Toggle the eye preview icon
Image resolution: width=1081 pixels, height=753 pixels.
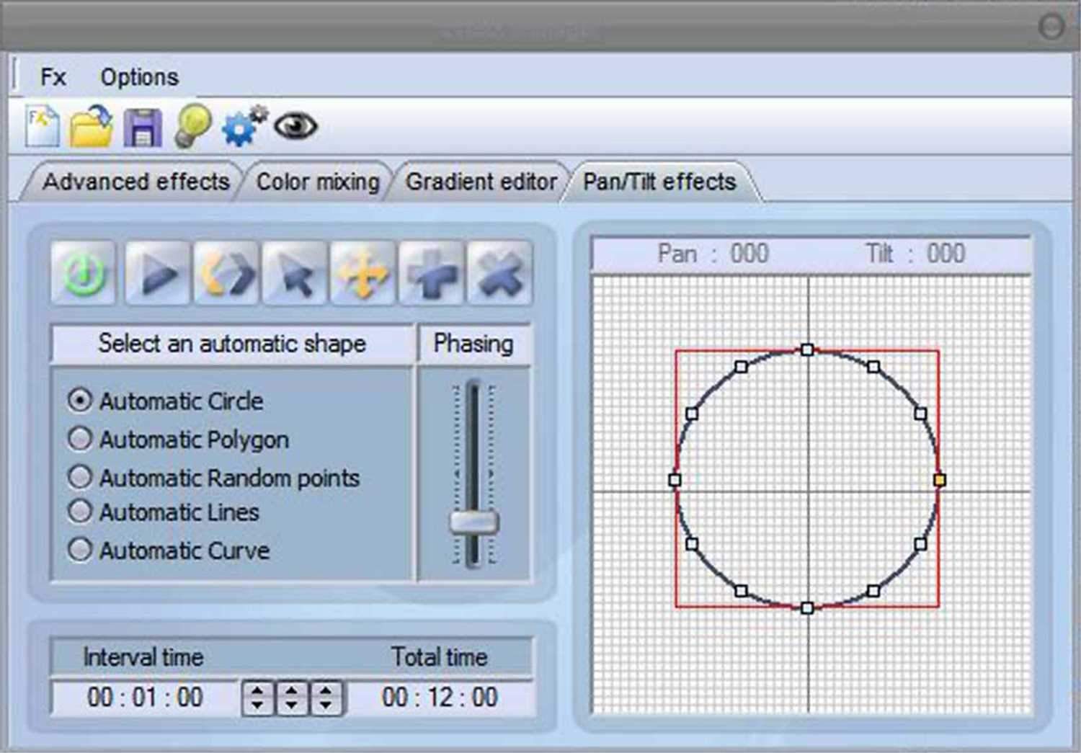(x=294, y=126)
